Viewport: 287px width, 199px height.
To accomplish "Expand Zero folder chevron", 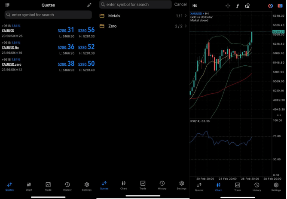I will point(186,26).
